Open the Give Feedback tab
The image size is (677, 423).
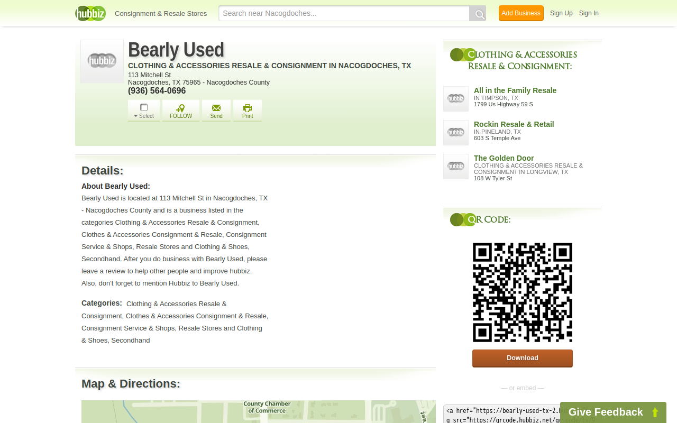(x=613, y=412)
